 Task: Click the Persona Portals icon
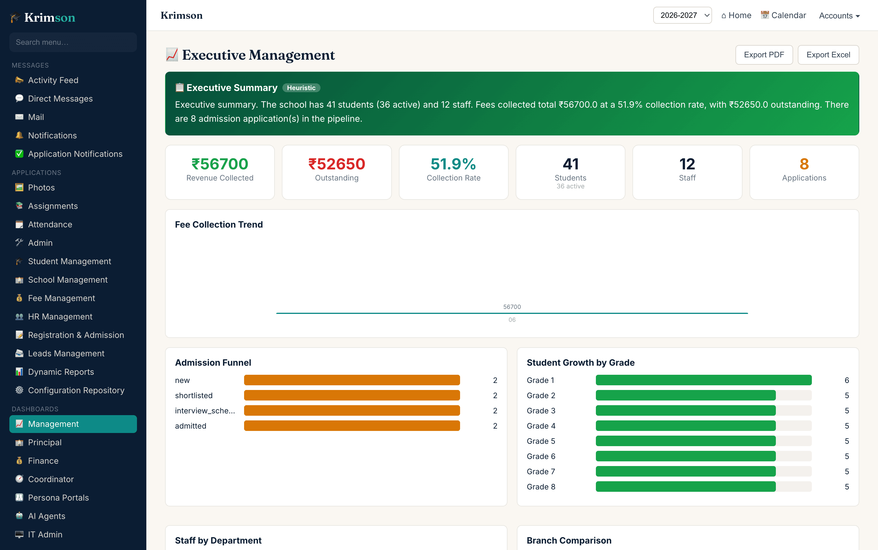pos(19,498)
